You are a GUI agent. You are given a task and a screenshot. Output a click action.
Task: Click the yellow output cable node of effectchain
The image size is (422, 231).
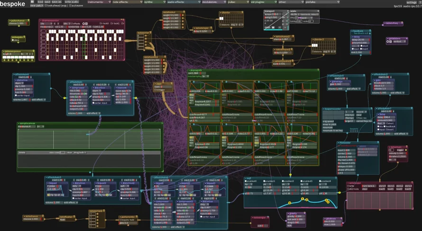tap(136, 98)
